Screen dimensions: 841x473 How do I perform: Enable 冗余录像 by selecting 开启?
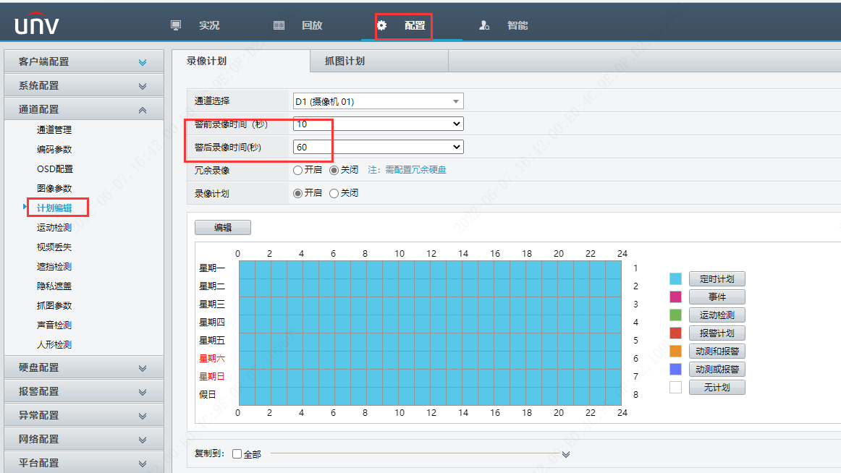tap(297, 170)
